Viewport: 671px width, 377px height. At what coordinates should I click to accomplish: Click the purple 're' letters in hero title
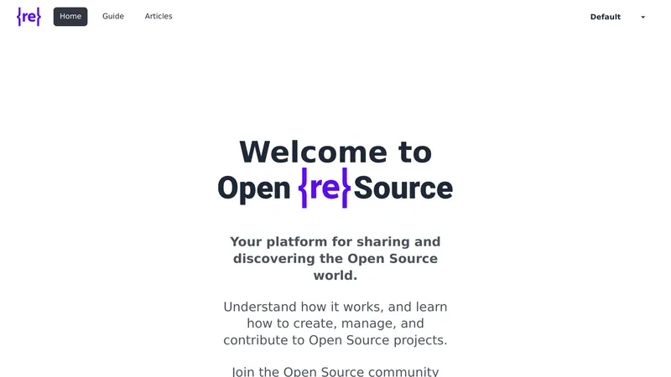[x=324, y=188]
